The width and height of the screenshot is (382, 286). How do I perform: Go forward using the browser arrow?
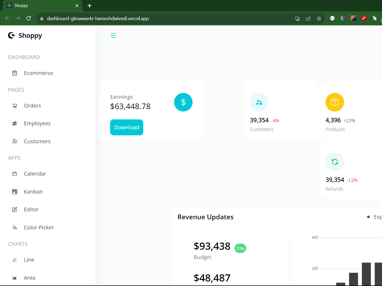18,18
